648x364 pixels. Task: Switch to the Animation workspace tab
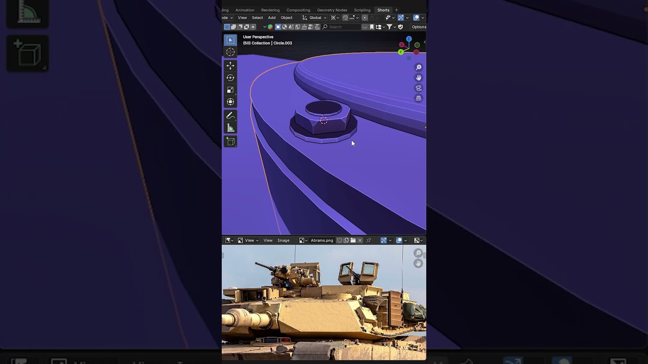pos(245,10)
